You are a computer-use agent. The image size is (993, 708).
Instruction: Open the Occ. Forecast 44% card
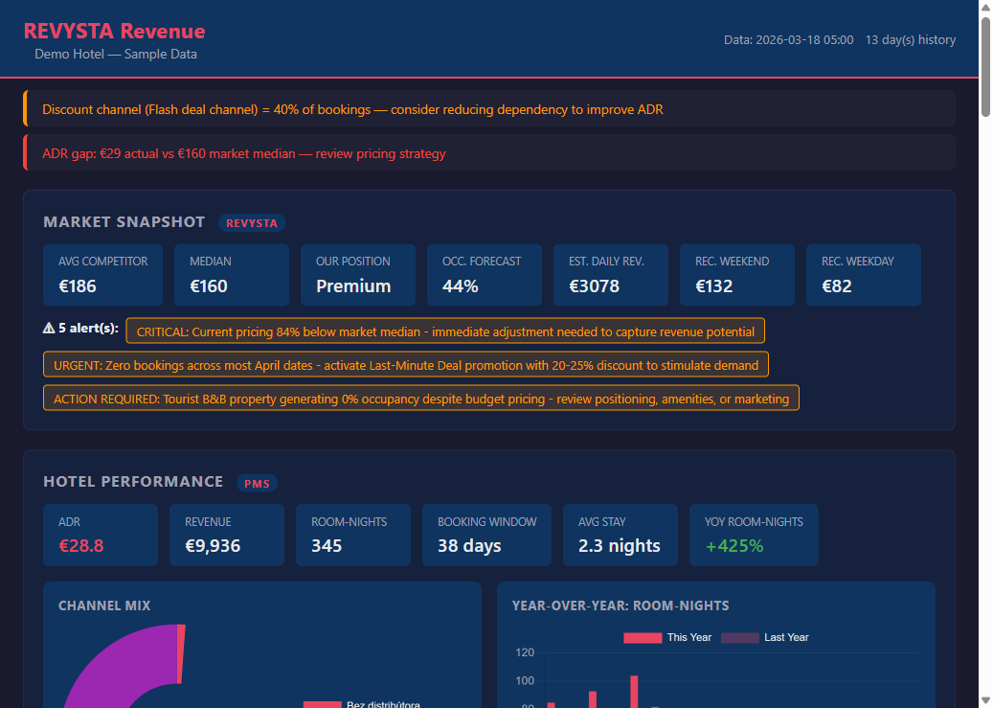click(484, 275)
